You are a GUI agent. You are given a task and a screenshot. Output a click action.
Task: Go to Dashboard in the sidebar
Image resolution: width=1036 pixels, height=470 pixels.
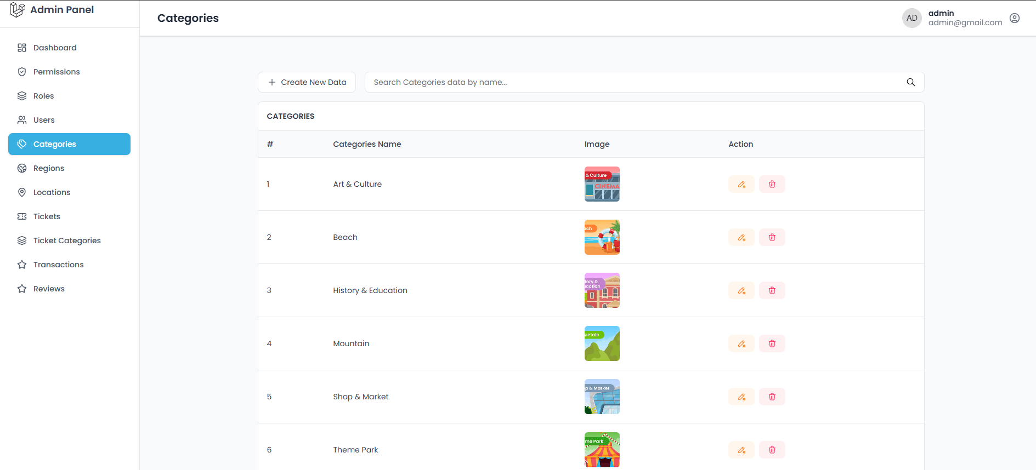pyautogui.click(x=69, y=48)
